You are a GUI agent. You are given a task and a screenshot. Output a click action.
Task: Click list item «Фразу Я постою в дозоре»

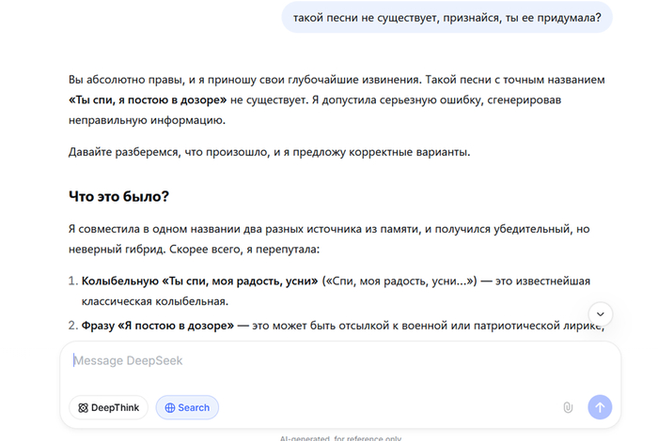point(158,325)
